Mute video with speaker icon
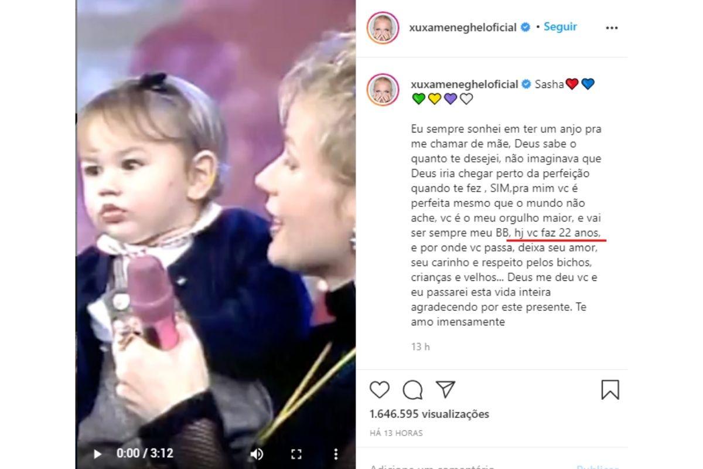The height and width of the screenshot is (469, 703). click(x=257, y=453)
